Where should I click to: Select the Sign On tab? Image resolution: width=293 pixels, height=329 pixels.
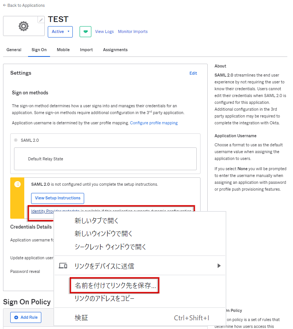39,50
